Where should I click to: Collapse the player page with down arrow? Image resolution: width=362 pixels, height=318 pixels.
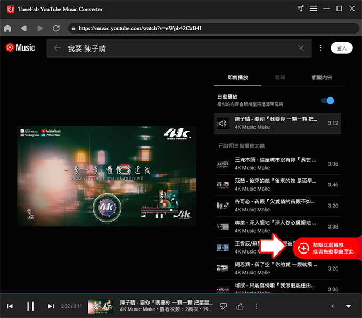348,306
